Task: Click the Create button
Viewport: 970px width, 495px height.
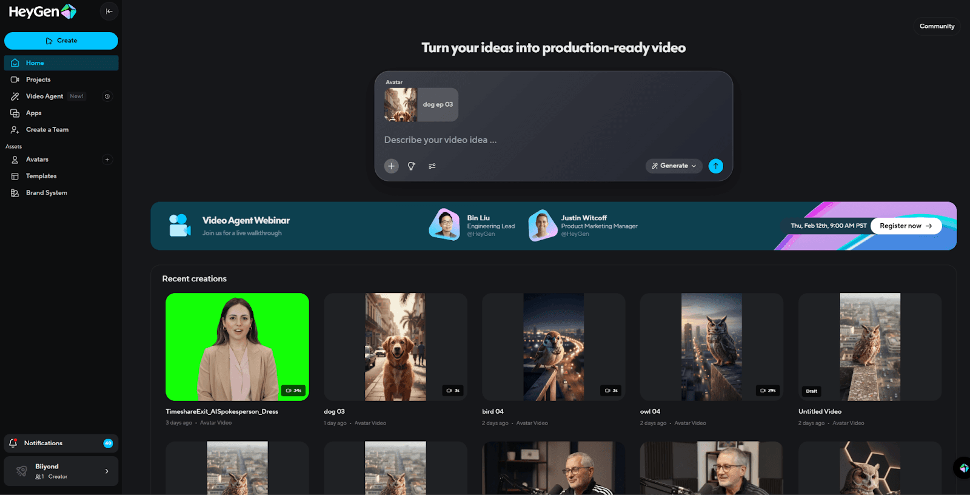Action: tap(61, 41)
